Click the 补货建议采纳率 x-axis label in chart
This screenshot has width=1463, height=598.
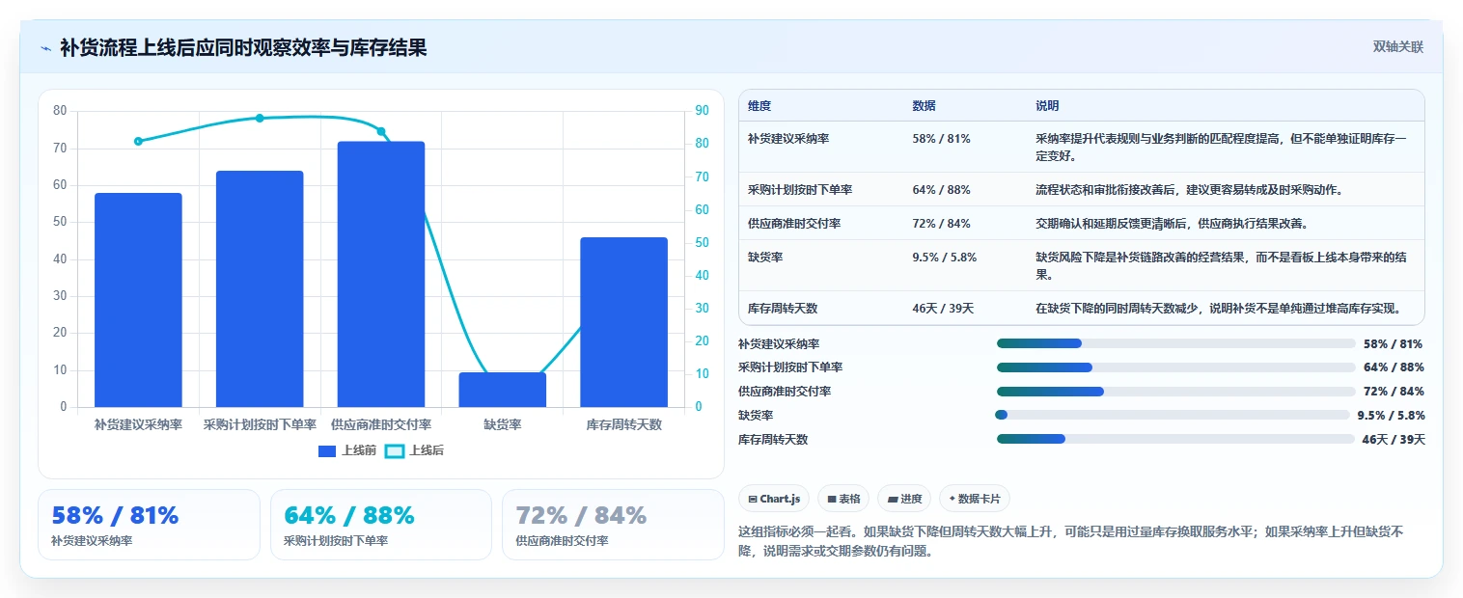(138, 424)
